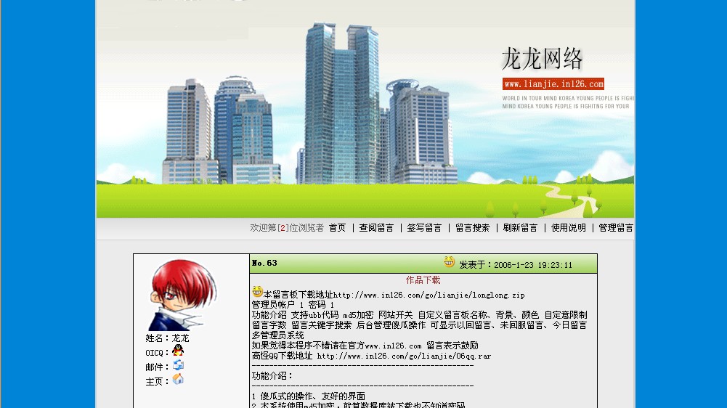Select 签写留言 to write a message
The height and width of the screenshot is (408, 727).
point(424,228)
